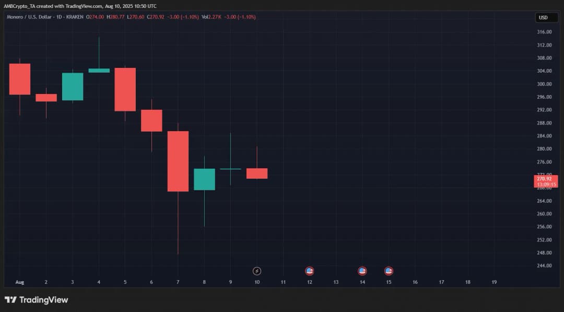Click the red Aug 10 candle
Viewport: 564px width, 312px height.
click(x=257, y=174)
